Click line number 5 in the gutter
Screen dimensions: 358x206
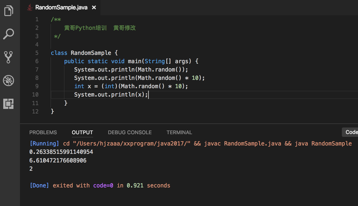click(x=37, y=53)
